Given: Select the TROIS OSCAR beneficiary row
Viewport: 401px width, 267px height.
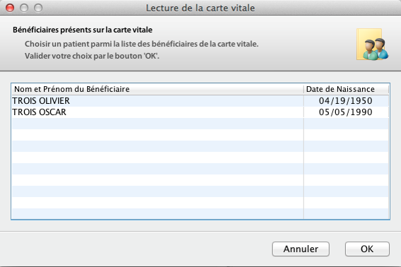Looking at the screenshot, I should pos(200,112).
